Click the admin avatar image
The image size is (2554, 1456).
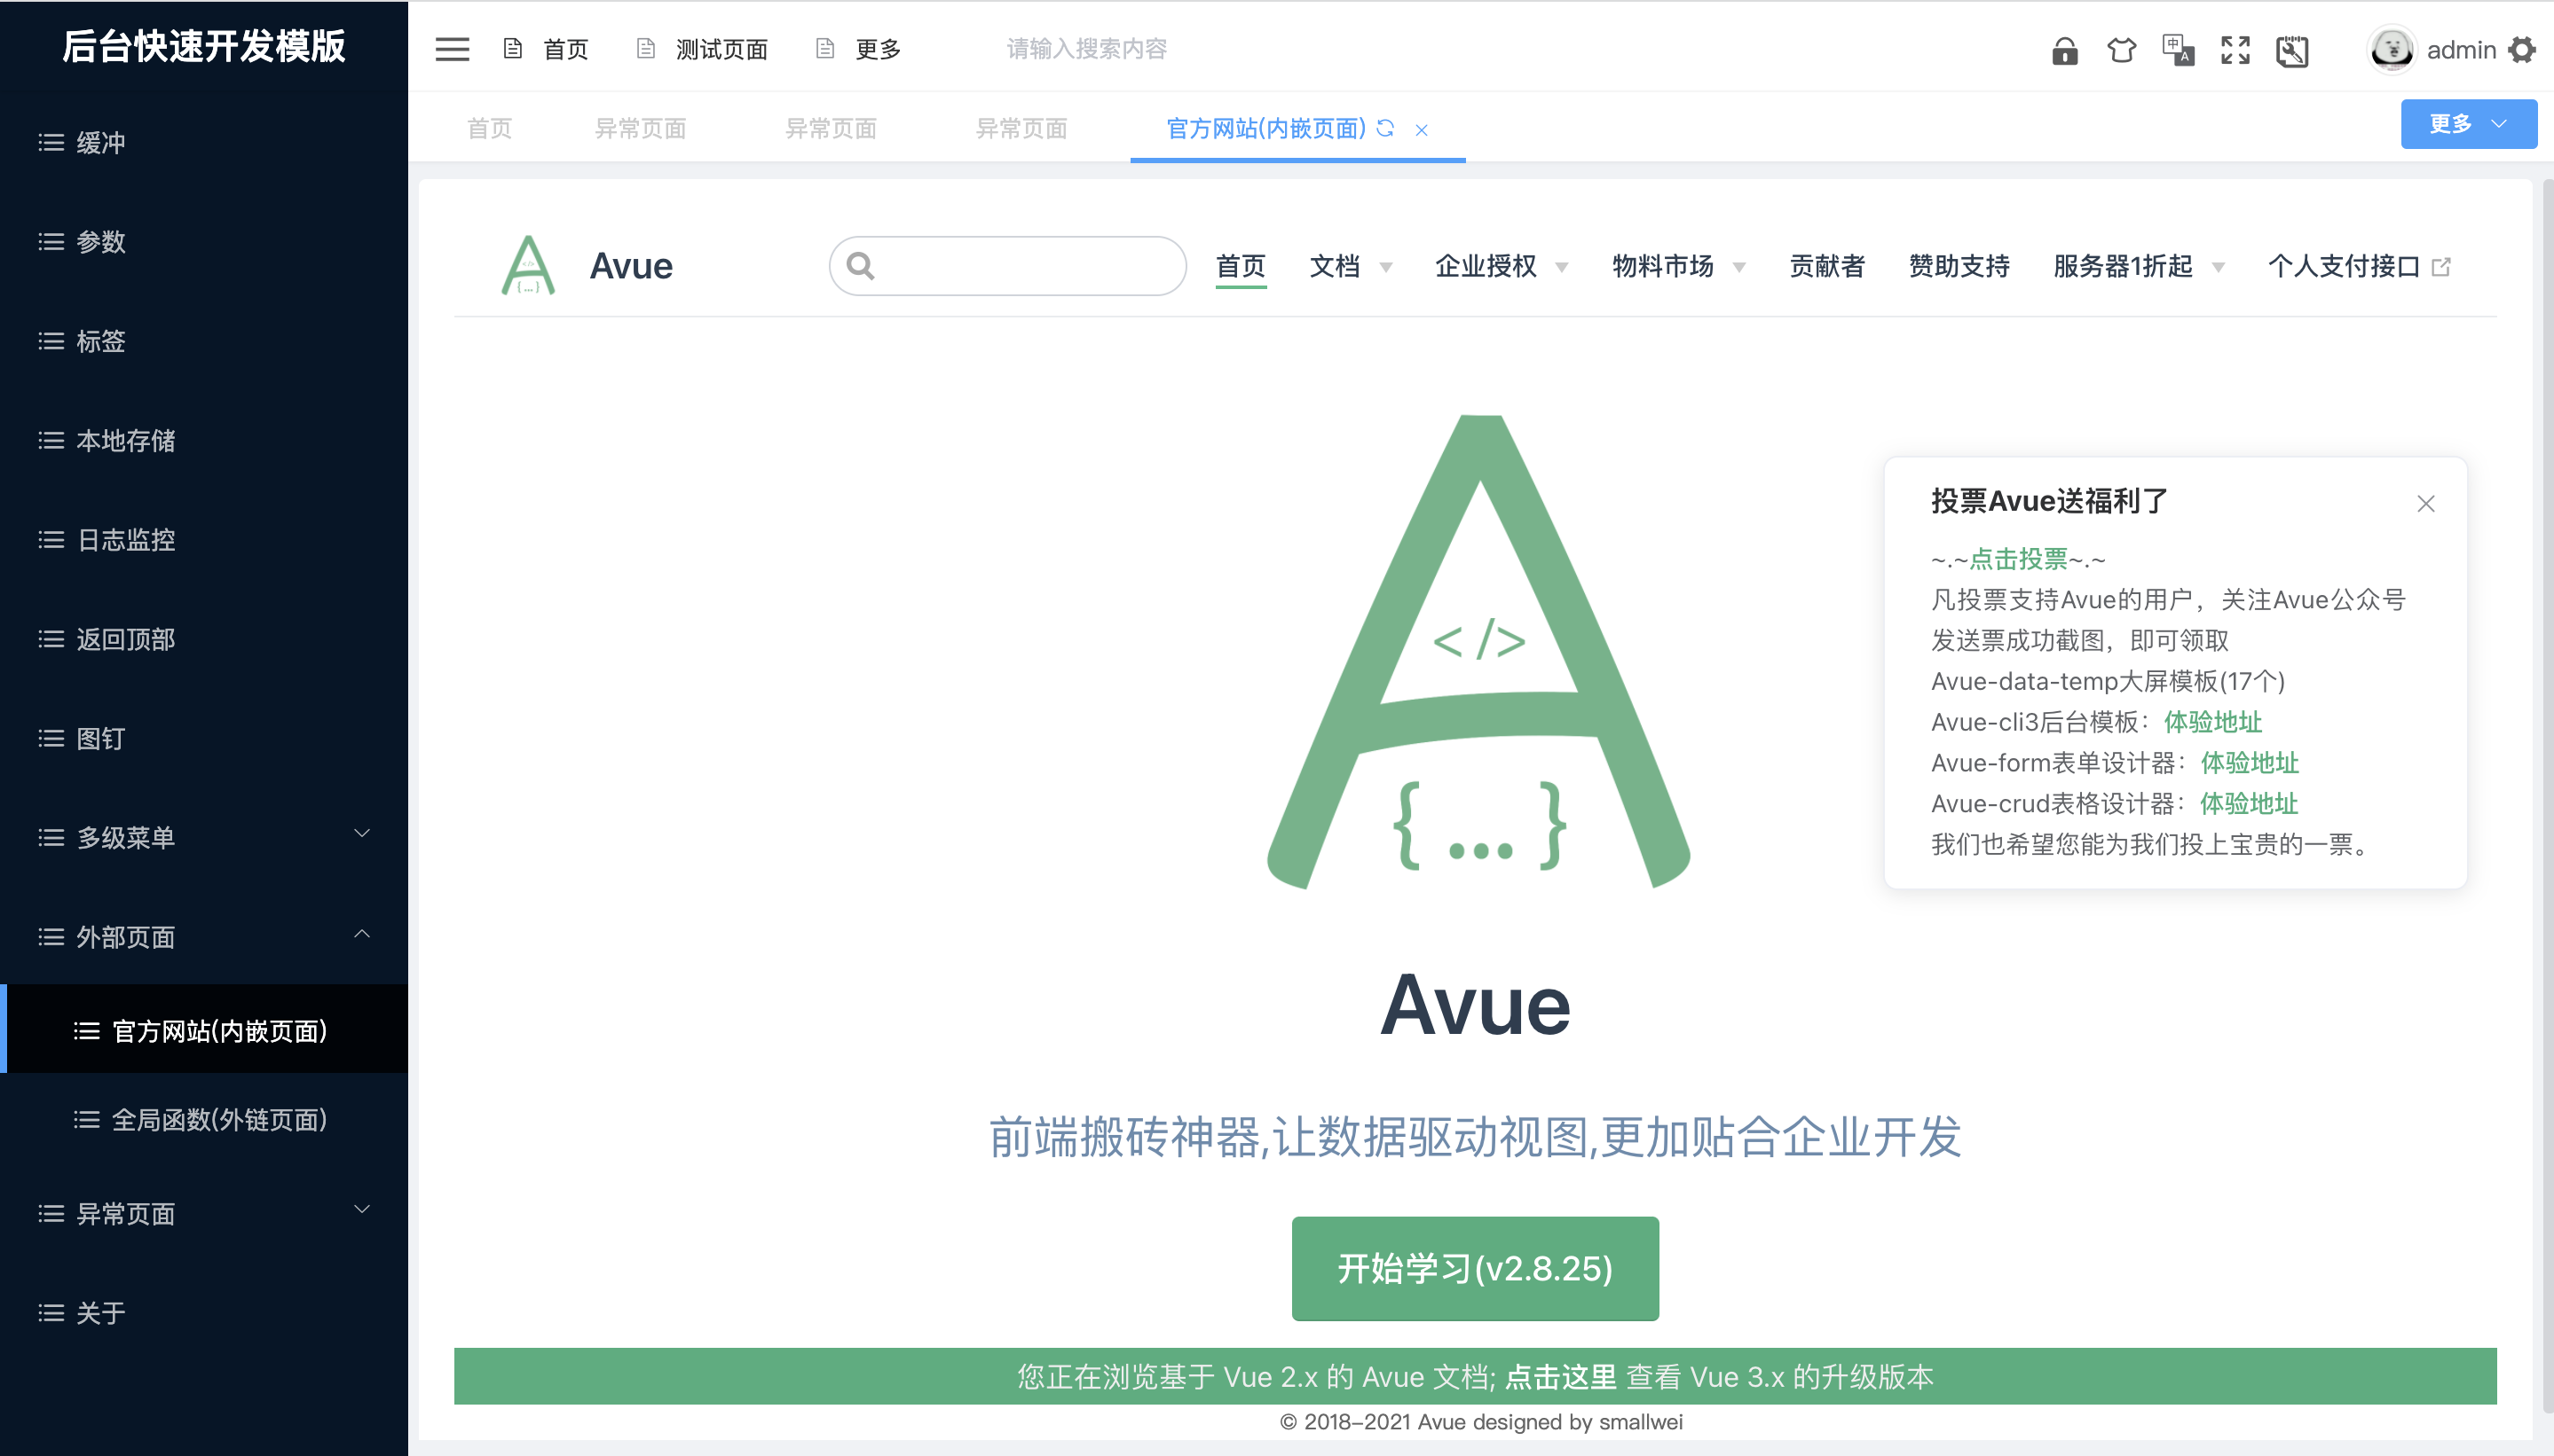pyautogui.click(x=2391, y=49)
